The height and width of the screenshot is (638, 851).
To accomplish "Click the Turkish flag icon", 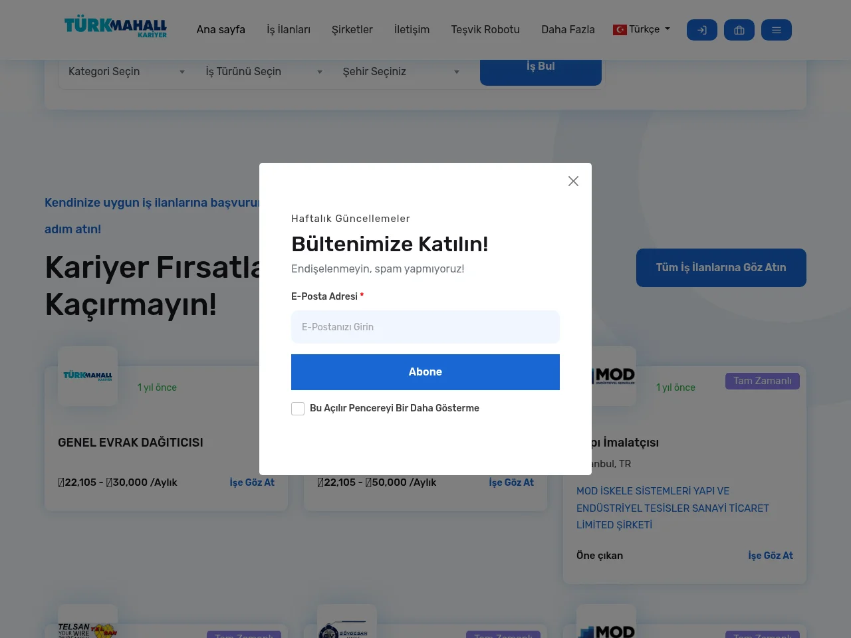I will [620, 30].
